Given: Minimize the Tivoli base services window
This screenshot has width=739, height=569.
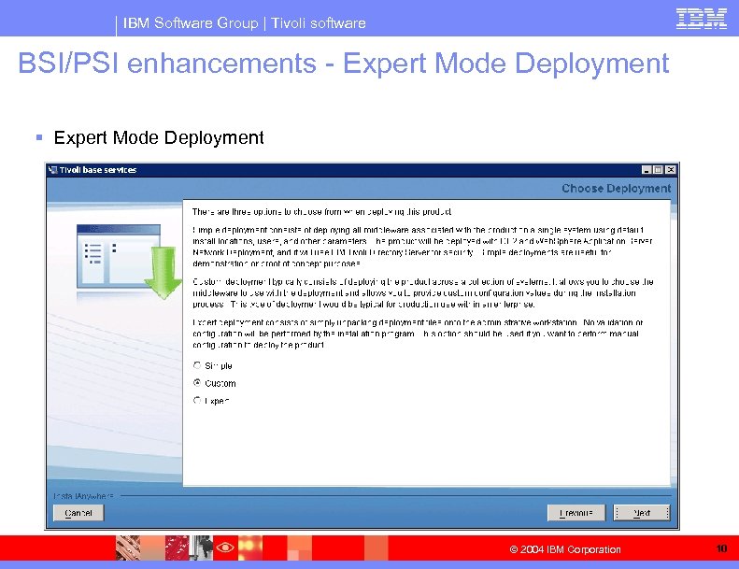Looking at the screenshot, I should [647, 170].
